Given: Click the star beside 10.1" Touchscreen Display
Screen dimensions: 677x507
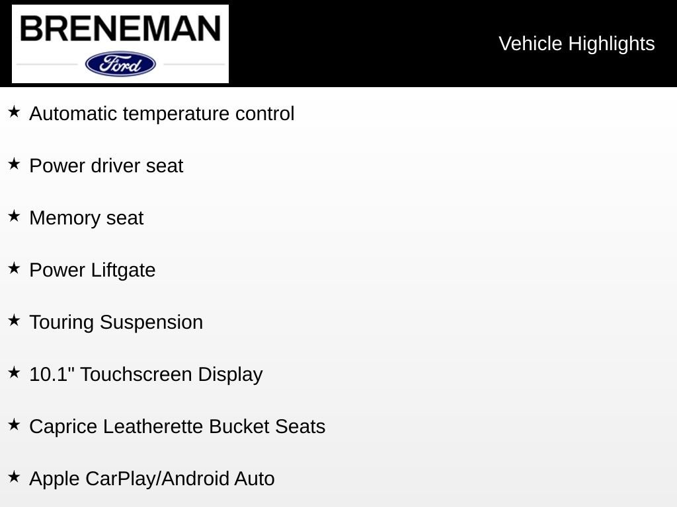Looking at the screenshot, I should [x=14, y=372].
